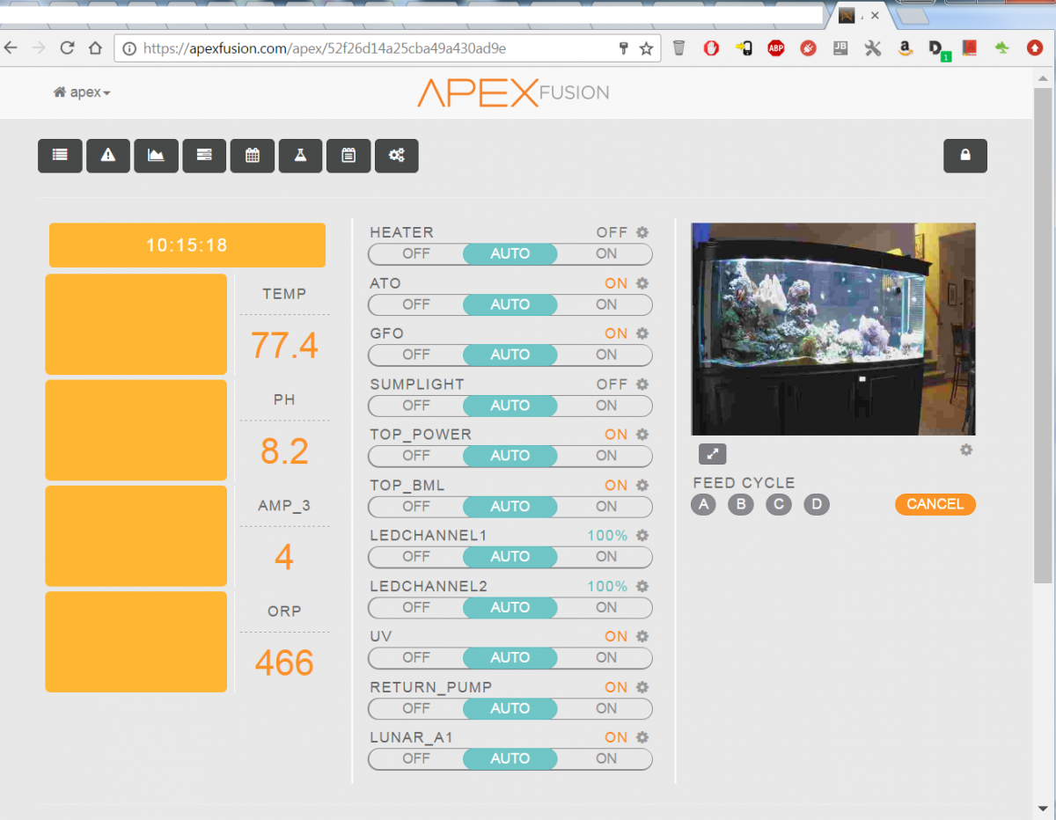Open GFO outlet gear settings
This screenshot has width=1056, height=820.
pos(642,333)
